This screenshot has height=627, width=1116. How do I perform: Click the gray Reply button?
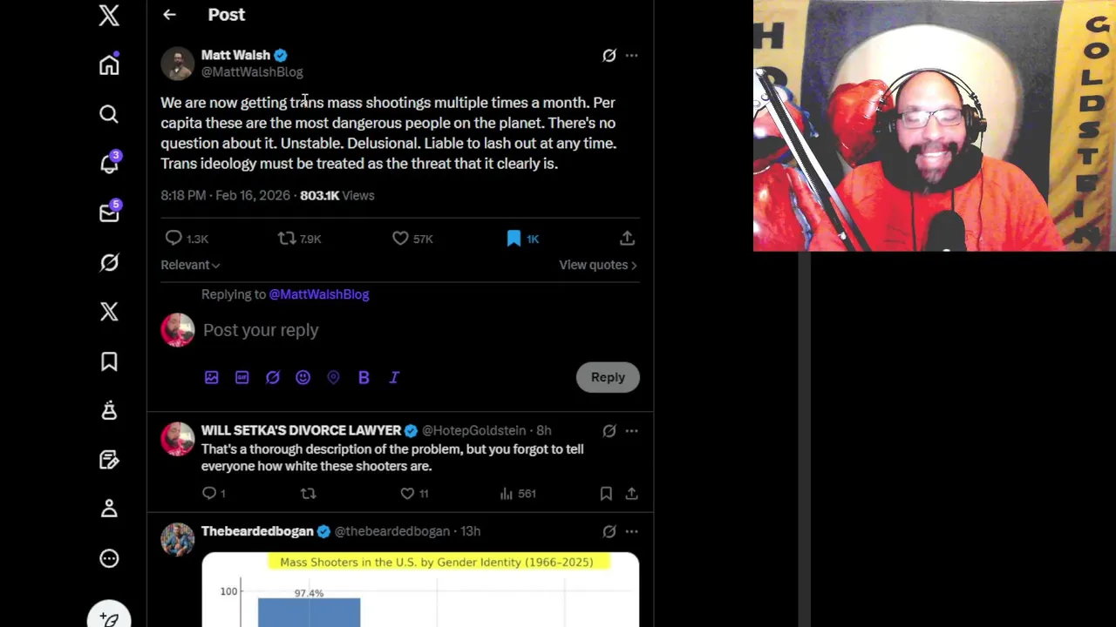[x=608, y=377]
